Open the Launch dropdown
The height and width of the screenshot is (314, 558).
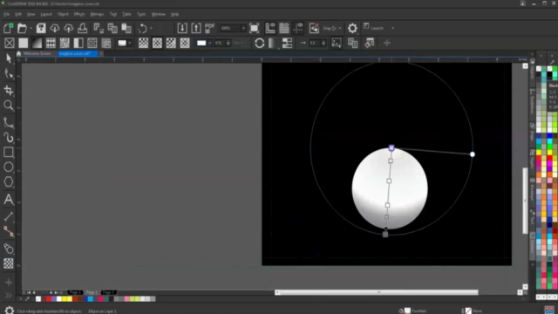coord(393,28)
